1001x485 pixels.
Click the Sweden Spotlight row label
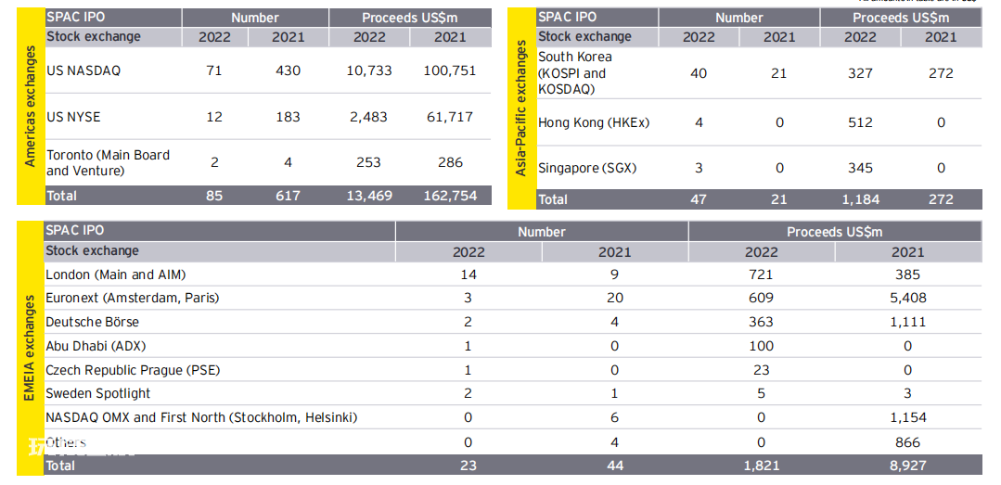click(x=97, y=394)
